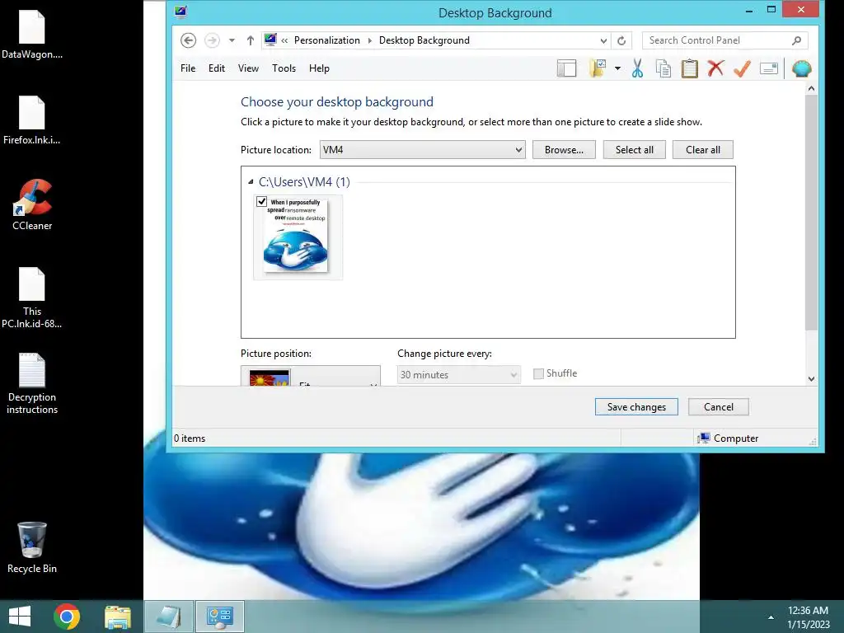Click the Clear all button
844x633 pixels.
click(x=702, y=150)
